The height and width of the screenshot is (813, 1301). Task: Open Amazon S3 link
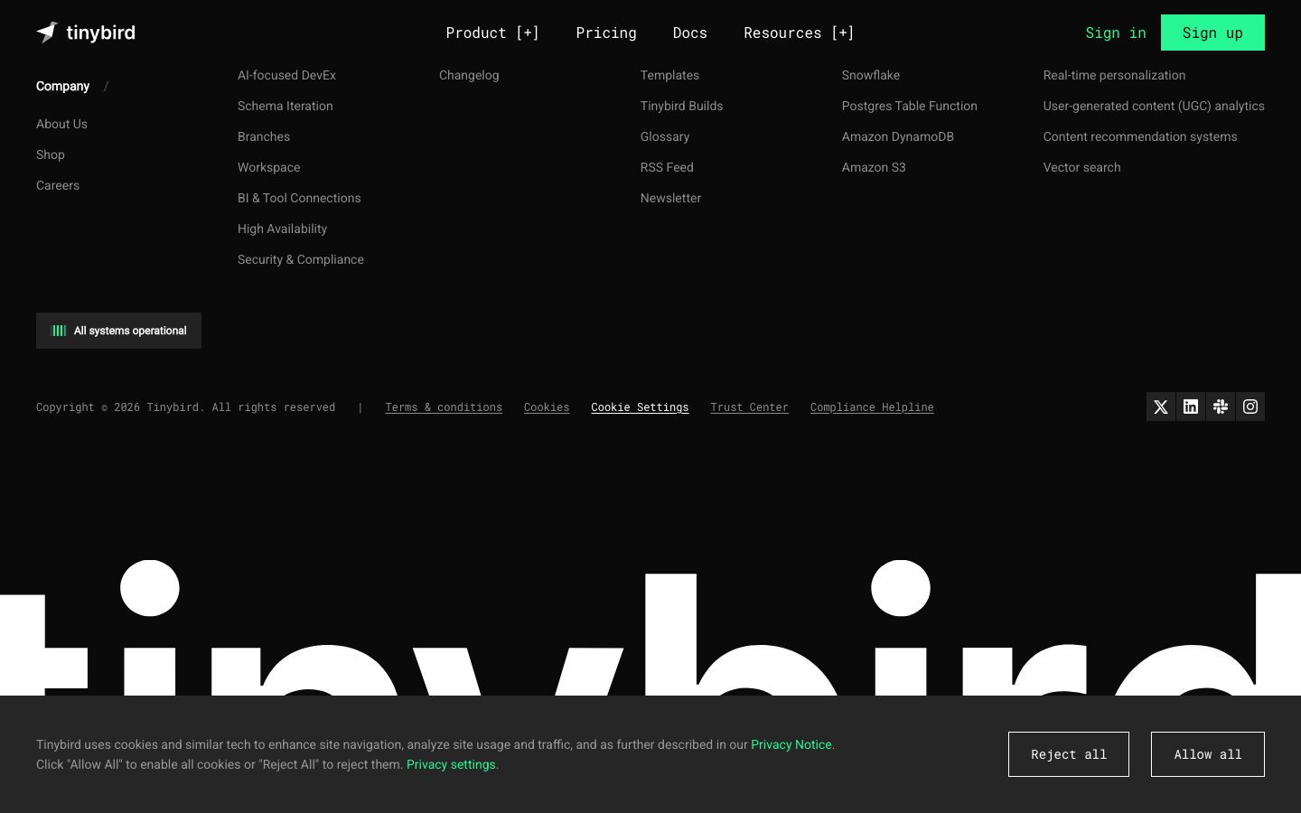point(874,167)
